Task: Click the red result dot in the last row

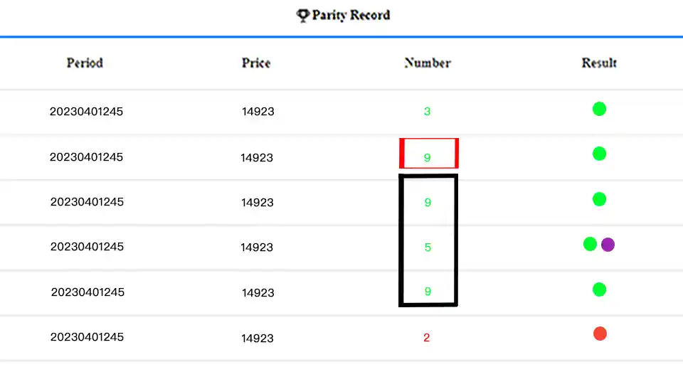Action: tap(600, 334)
